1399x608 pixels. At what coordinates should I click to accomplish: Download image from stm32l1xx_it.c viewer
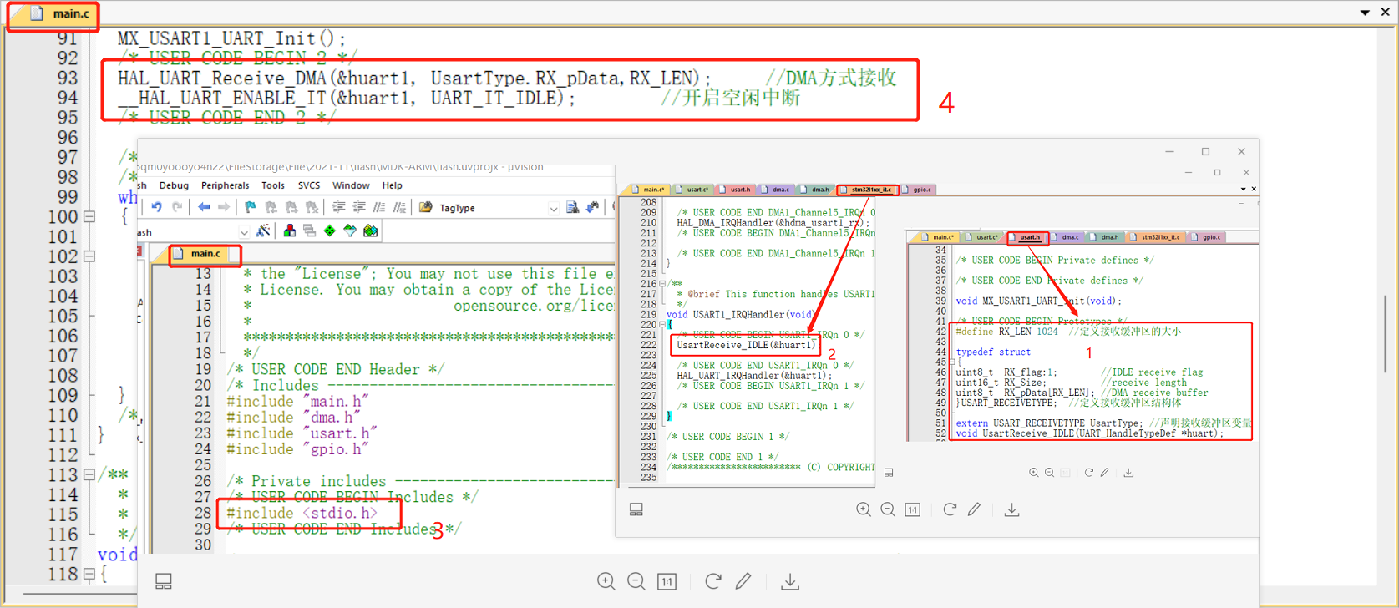[1011, 509]
